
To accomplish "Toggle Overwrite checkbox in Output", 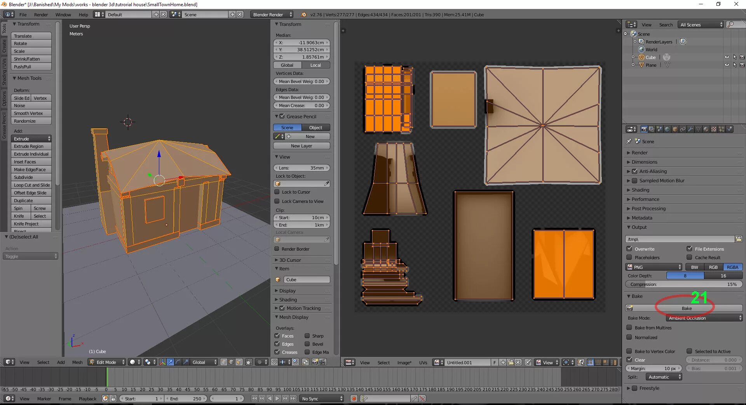I will point(629,249).
